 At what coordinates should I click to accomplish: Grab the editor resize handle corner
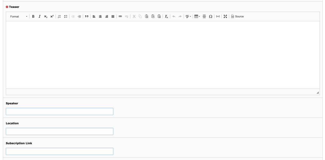click(x=317, y=92)
